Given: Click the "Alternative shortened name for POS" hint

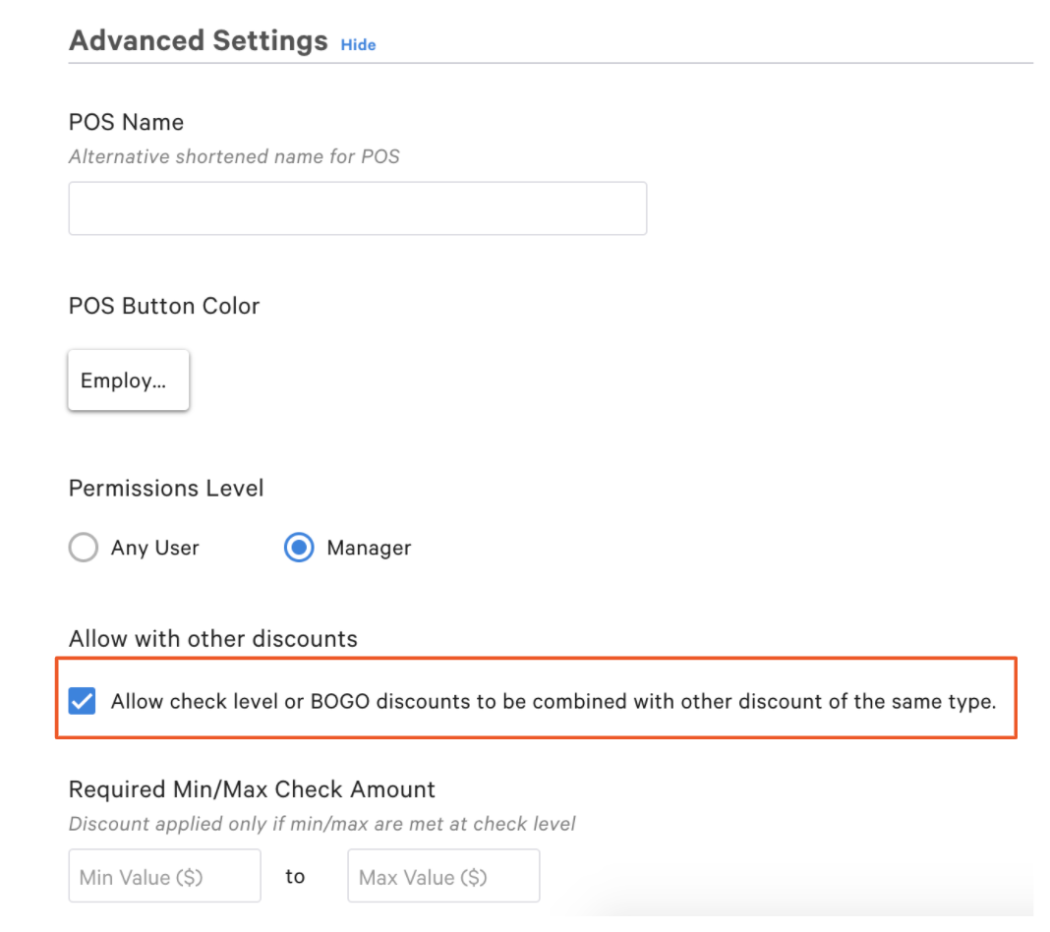Looking at the screenshot, I should pyautogui.click(x=234, y=156).
